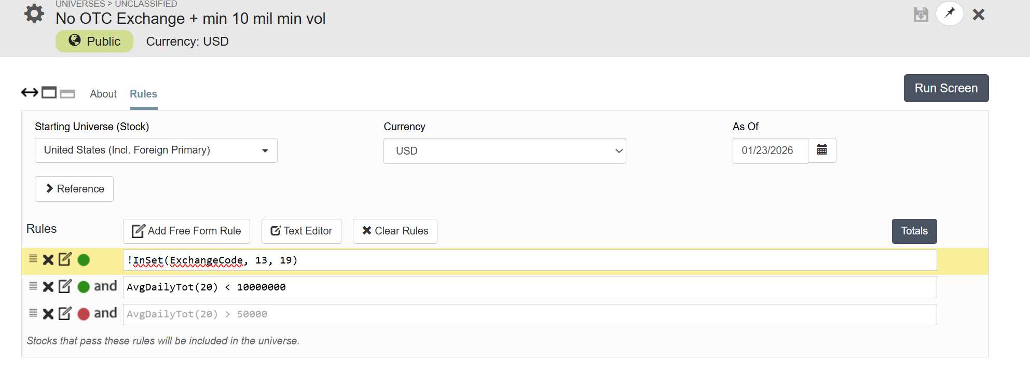This screenshot has height=375, width=1030.
Task: Select the Rules tab
Action: pos(143,94)
